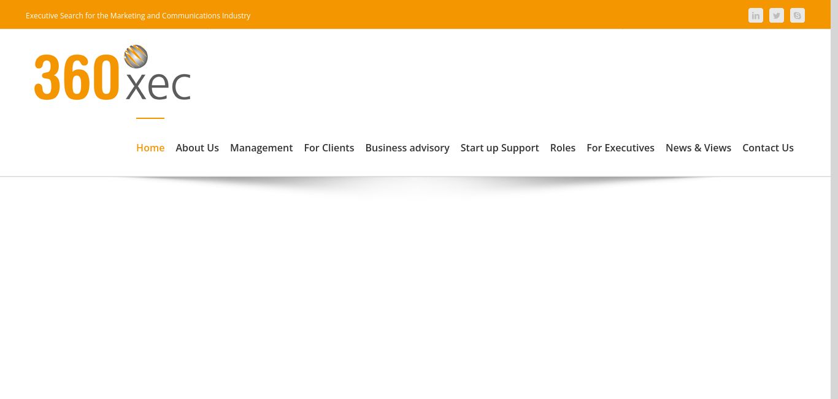Viewport: 838px width, 399px height.
Task: Open the Skype contact icon
Action: click(x=797, y=15)
